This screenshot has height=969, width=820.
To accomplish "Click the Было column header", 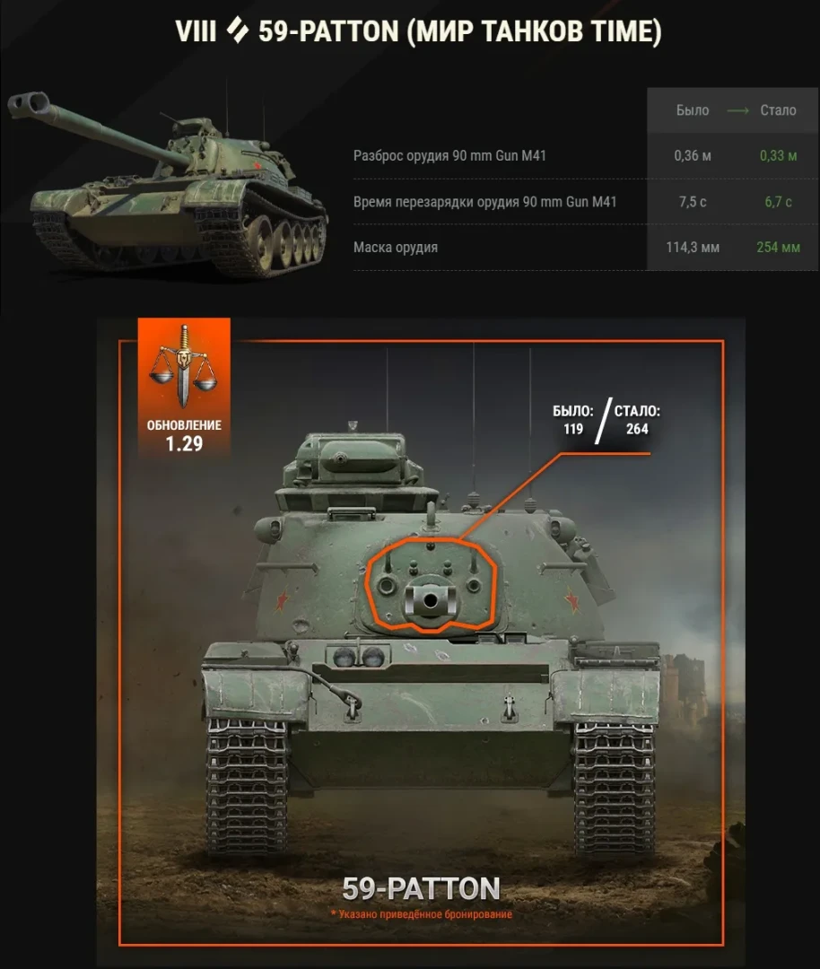I will coord(692,110).
